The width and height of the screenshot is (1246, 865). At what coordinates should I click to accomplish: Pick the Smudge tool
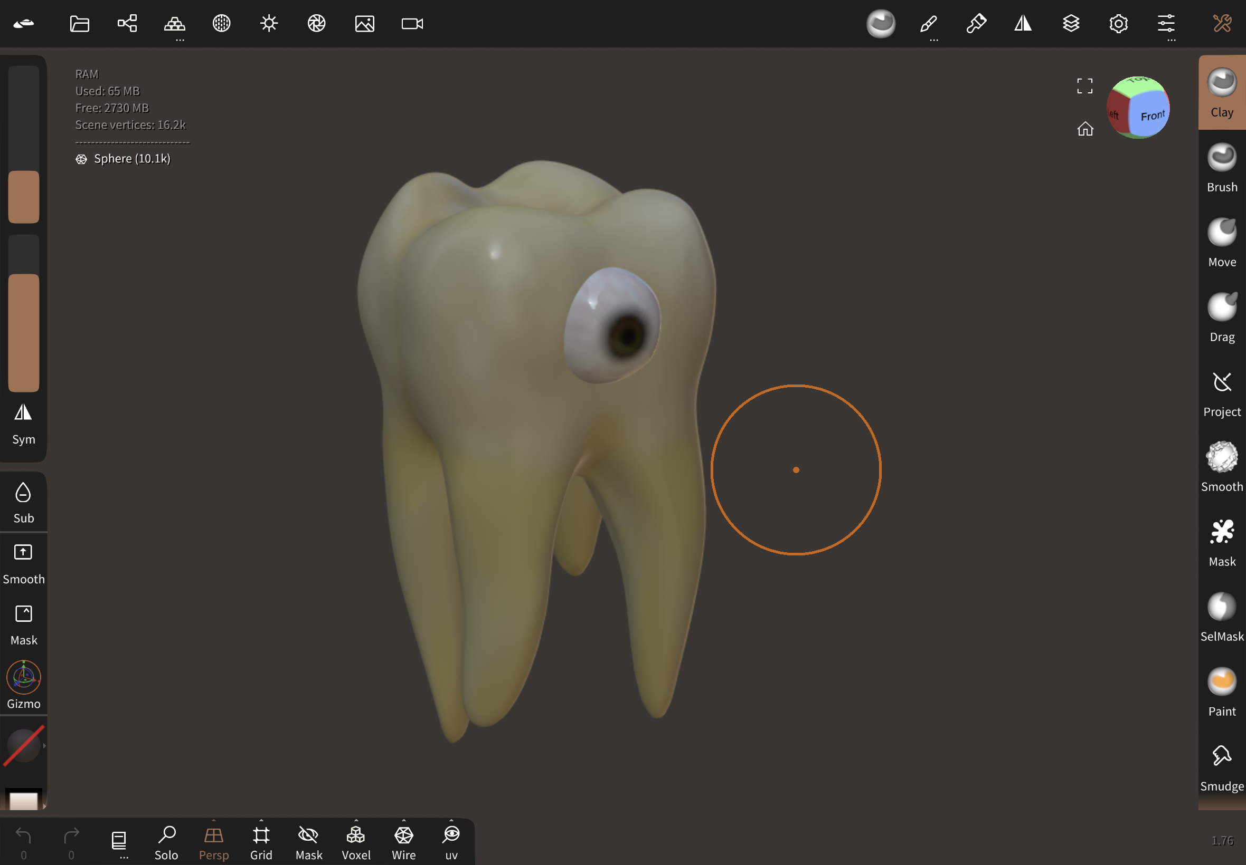click(1221, 766)
